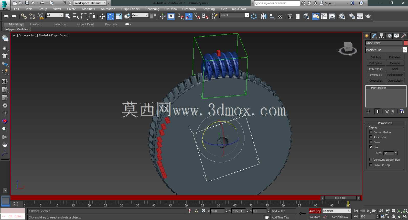408x220 pixels.
Task: Toggle the Auto Key button
Action: click(315, 211)
